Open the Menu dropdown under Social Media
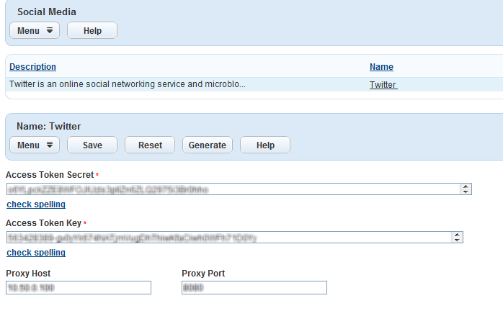 click(35, 31)
